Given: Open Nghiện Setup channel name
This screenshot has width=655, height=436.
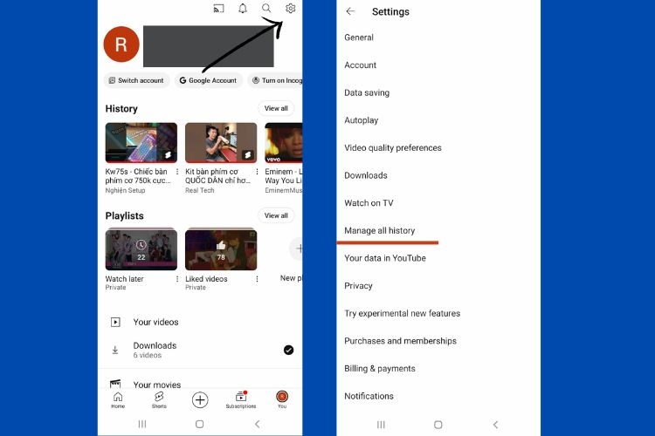Looking at the screenshot, I should (125, 190).
